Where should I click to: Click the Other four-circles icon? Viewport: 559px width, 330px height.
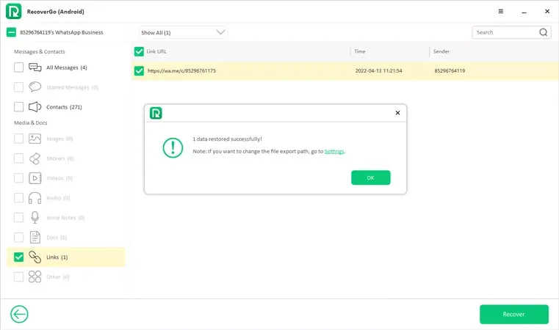click(x=35, y=276)
